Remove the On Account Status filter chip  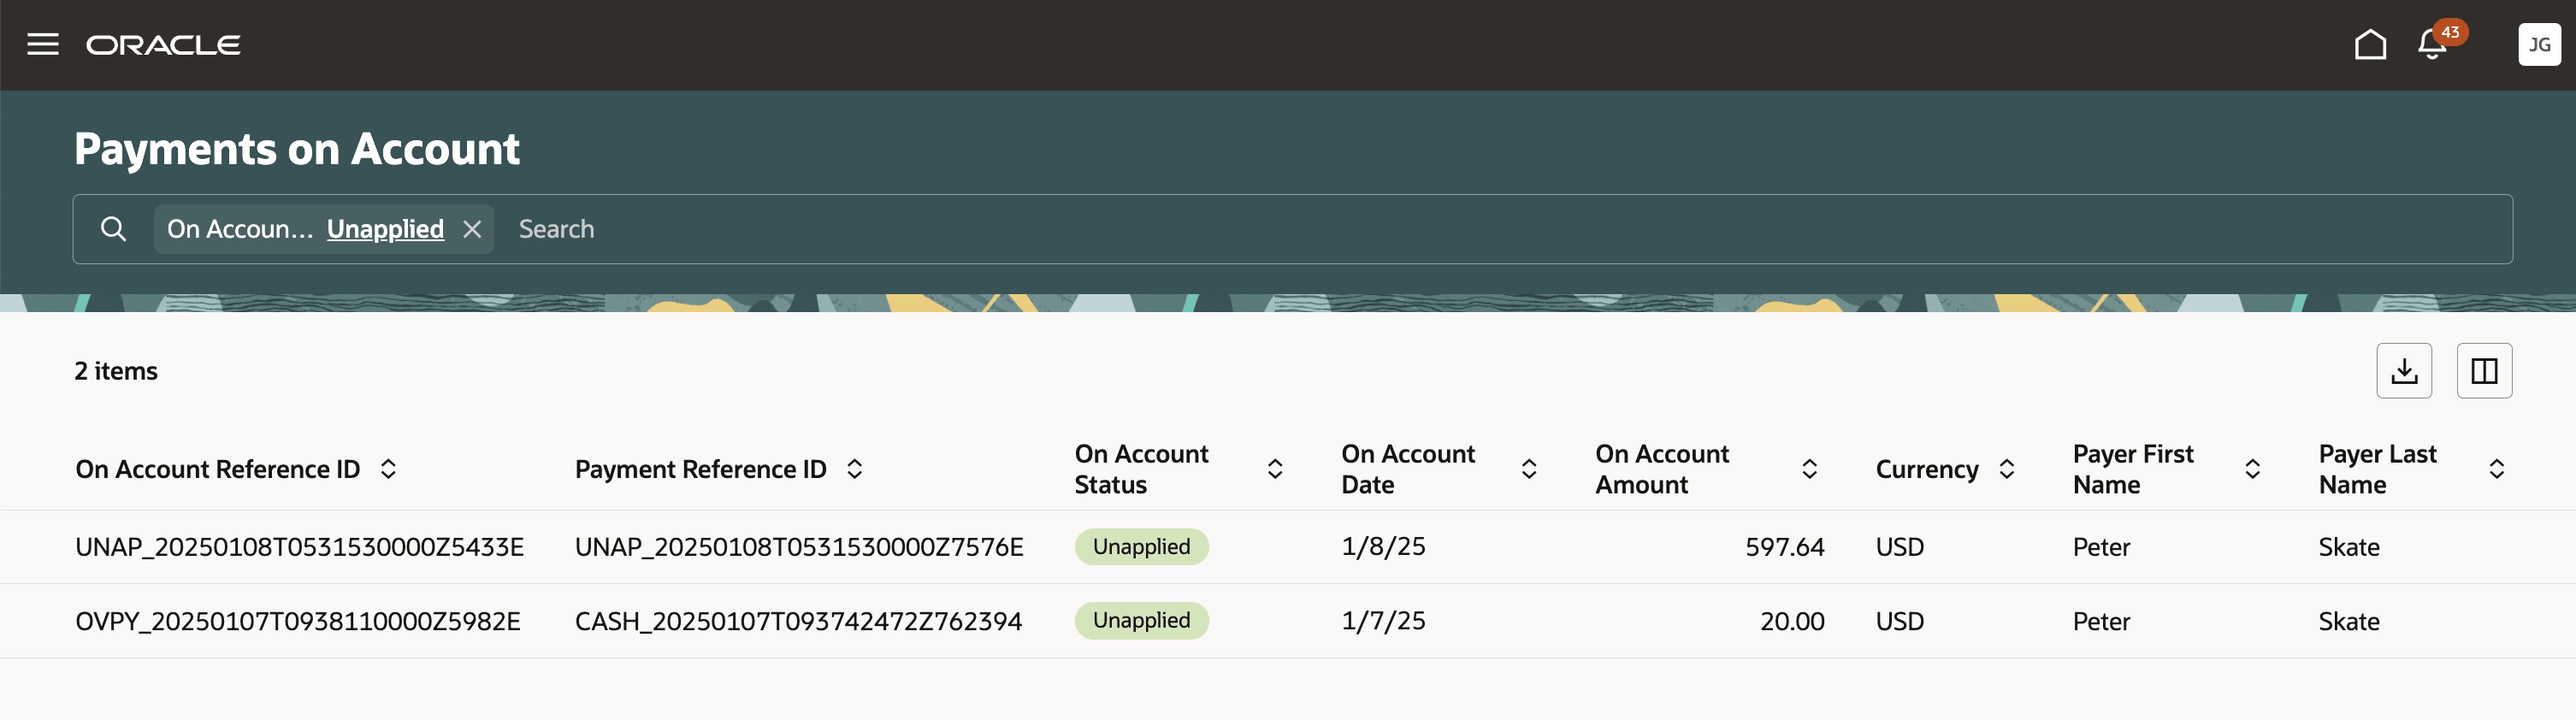coord(472,229)
